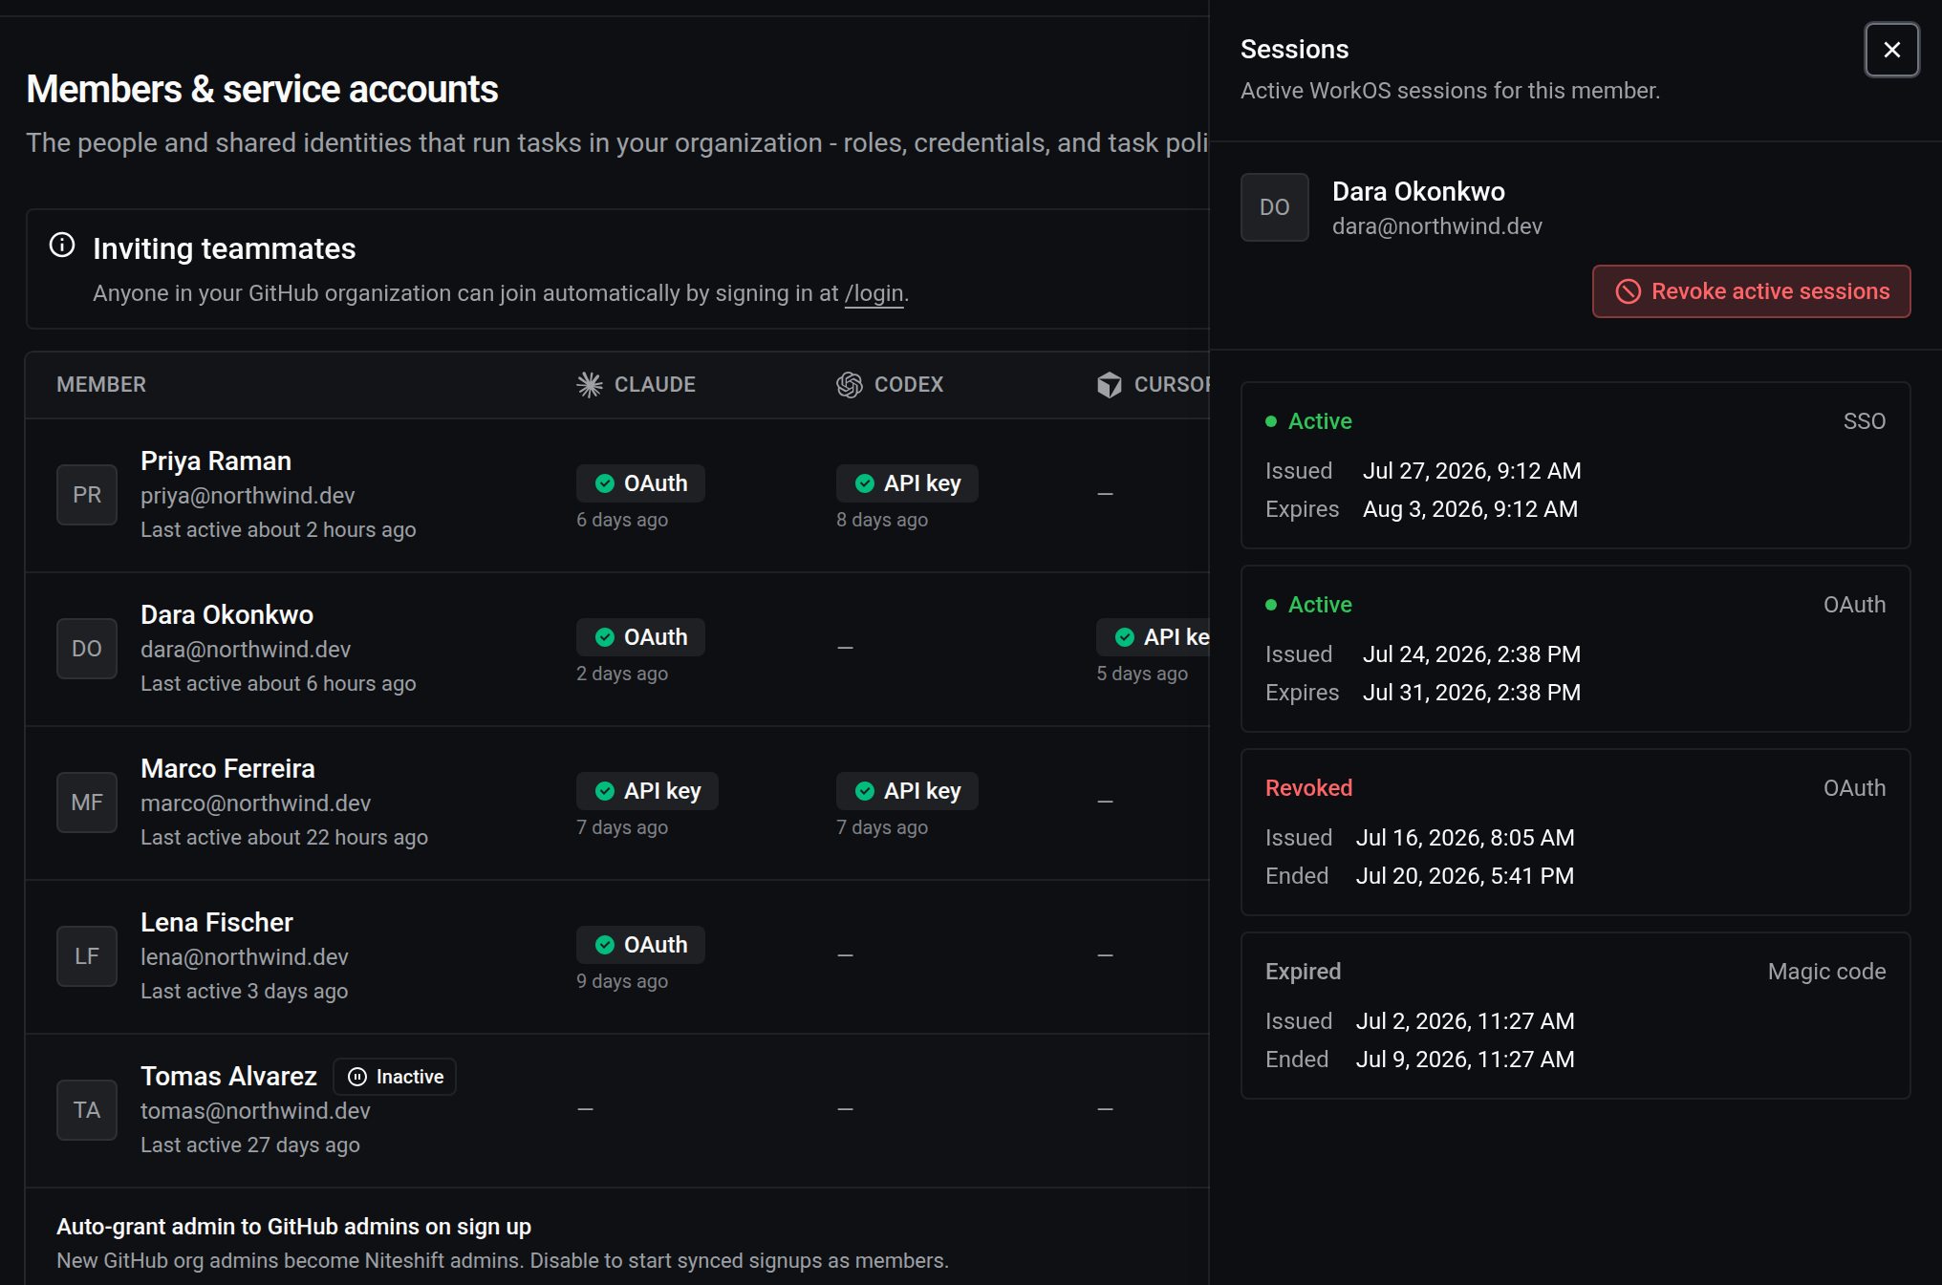Click expiry Aug 3, 2026, 9:12 AM
The image size is (1942, 1285).
pos(1470,509)
